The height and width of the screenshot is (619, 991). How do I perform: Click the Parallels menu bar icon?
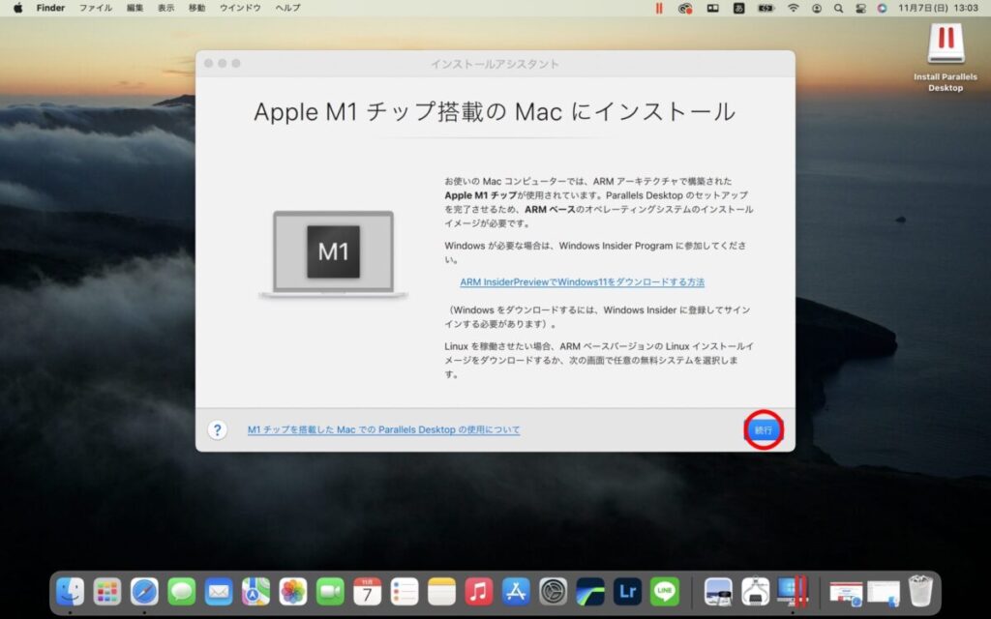coord(659,8)
